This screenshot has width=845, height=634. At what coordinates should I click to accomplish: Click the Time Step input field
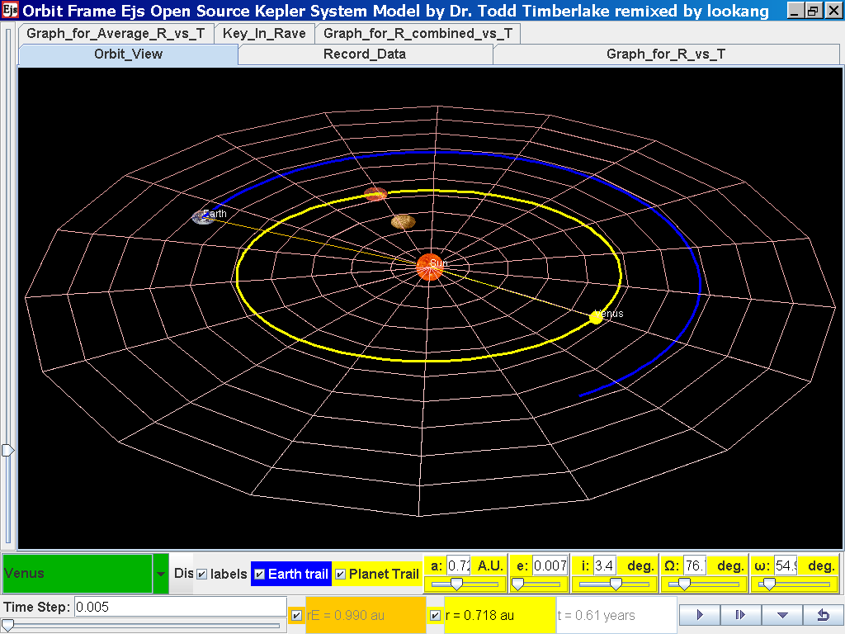[179, 607]
